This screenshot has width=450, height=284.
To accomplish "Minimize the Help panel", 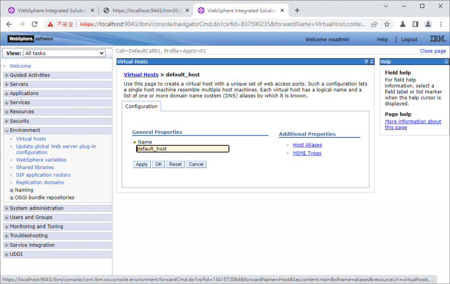I will point(446,61).
